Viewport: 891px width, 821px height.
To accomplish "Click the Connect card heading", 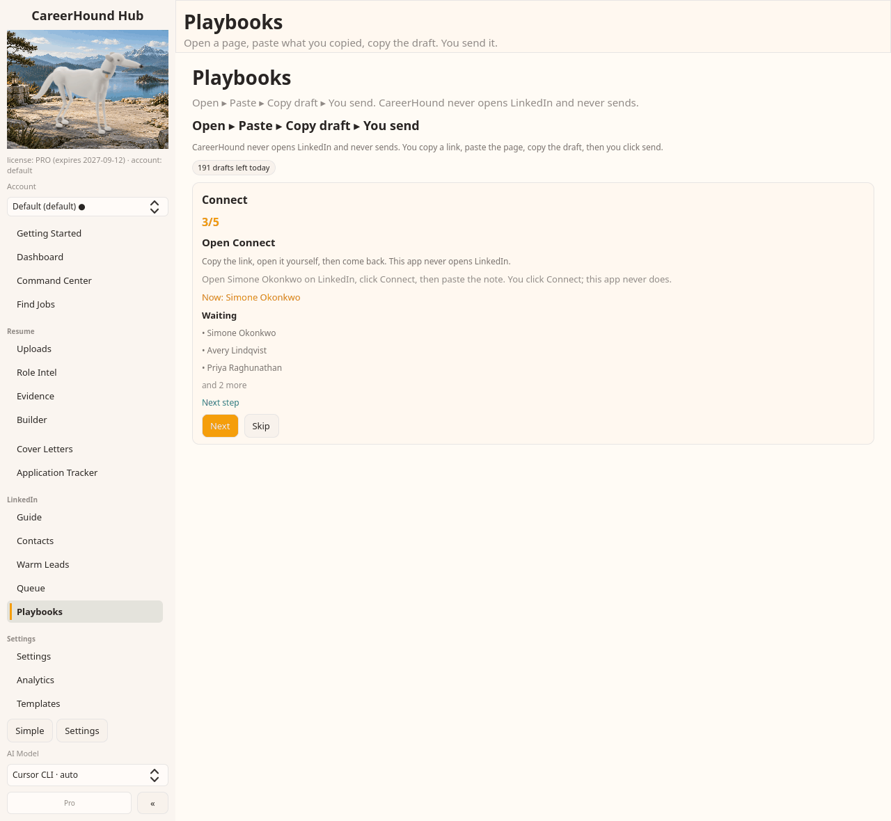I will (x=225, y=200).
